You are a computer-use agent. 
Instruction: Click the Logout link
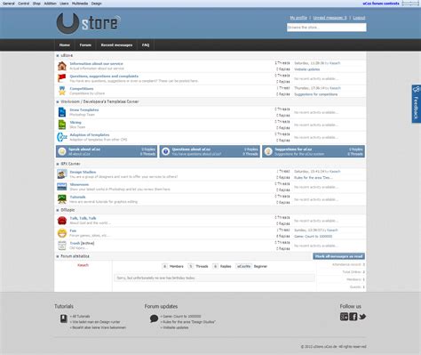click(359, 18)
